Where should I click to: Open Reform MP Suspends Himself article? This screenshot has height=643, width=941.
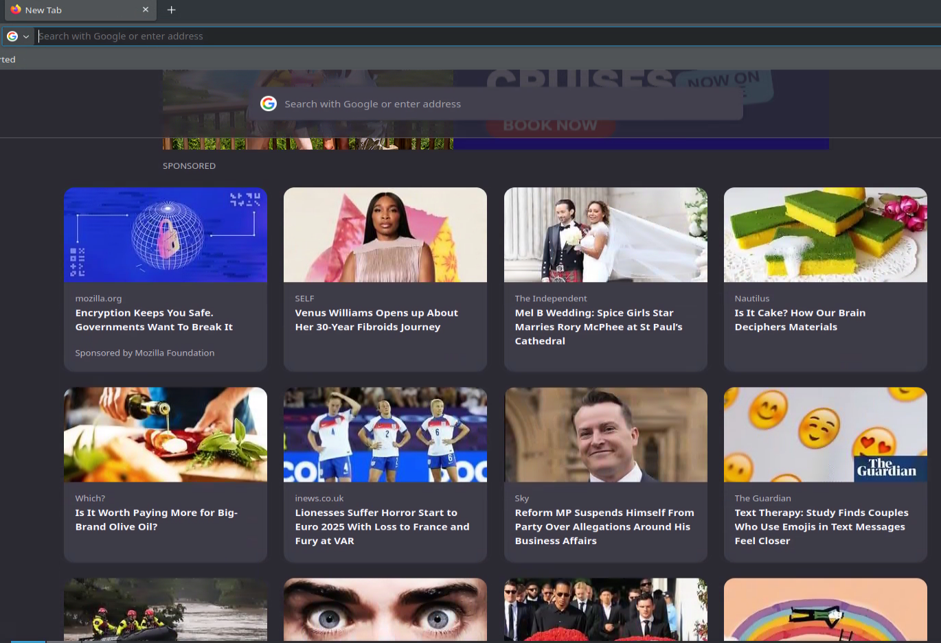click(x=604, y=526)
